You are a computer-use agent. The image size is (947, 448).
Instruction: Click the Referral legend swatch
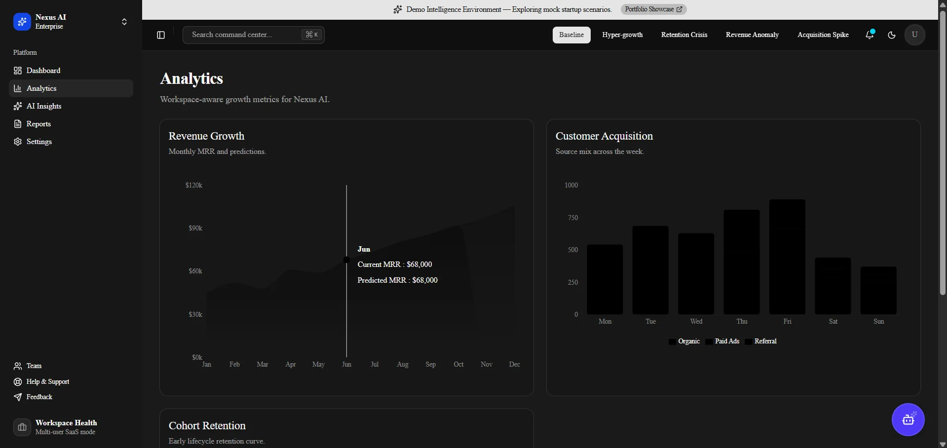pyautogui.click(x=748, y=341)
